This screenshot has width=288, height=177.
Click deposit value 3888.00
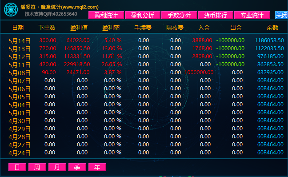(202, 40)
